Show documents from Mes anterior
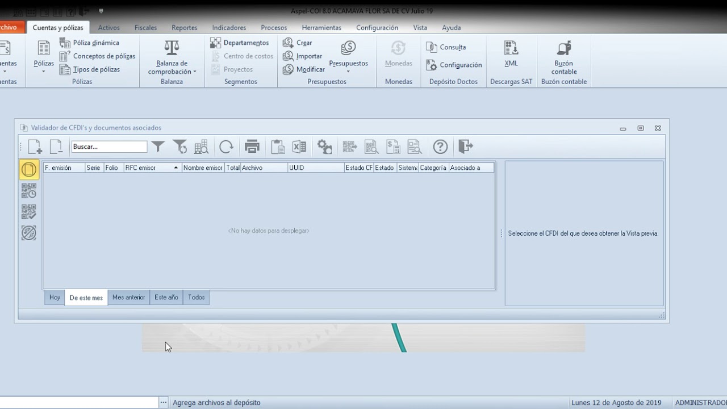Viewport: 727px width, 409px height. coord(129,297)
